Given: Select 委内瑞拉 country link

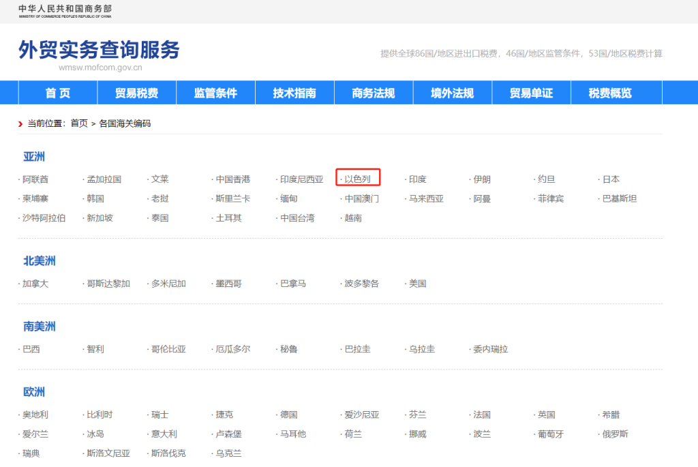Looking at the screenshot, I should point(491,349).
